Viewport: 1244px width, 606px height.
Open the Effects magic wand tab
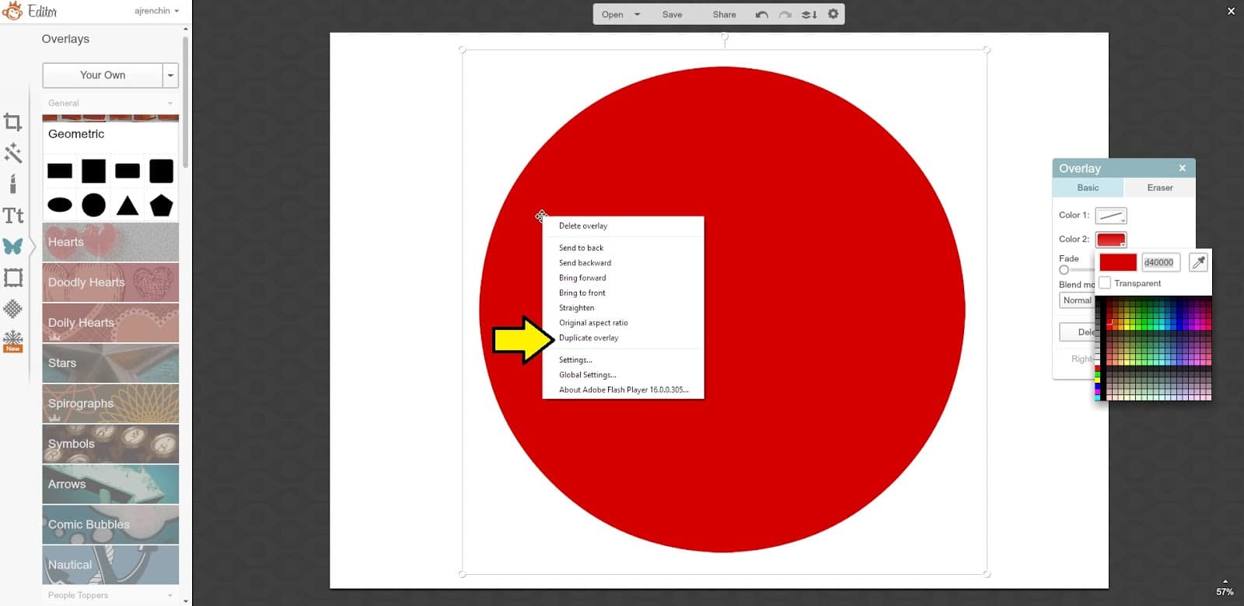pyautogui.click(x=12, y=153)
